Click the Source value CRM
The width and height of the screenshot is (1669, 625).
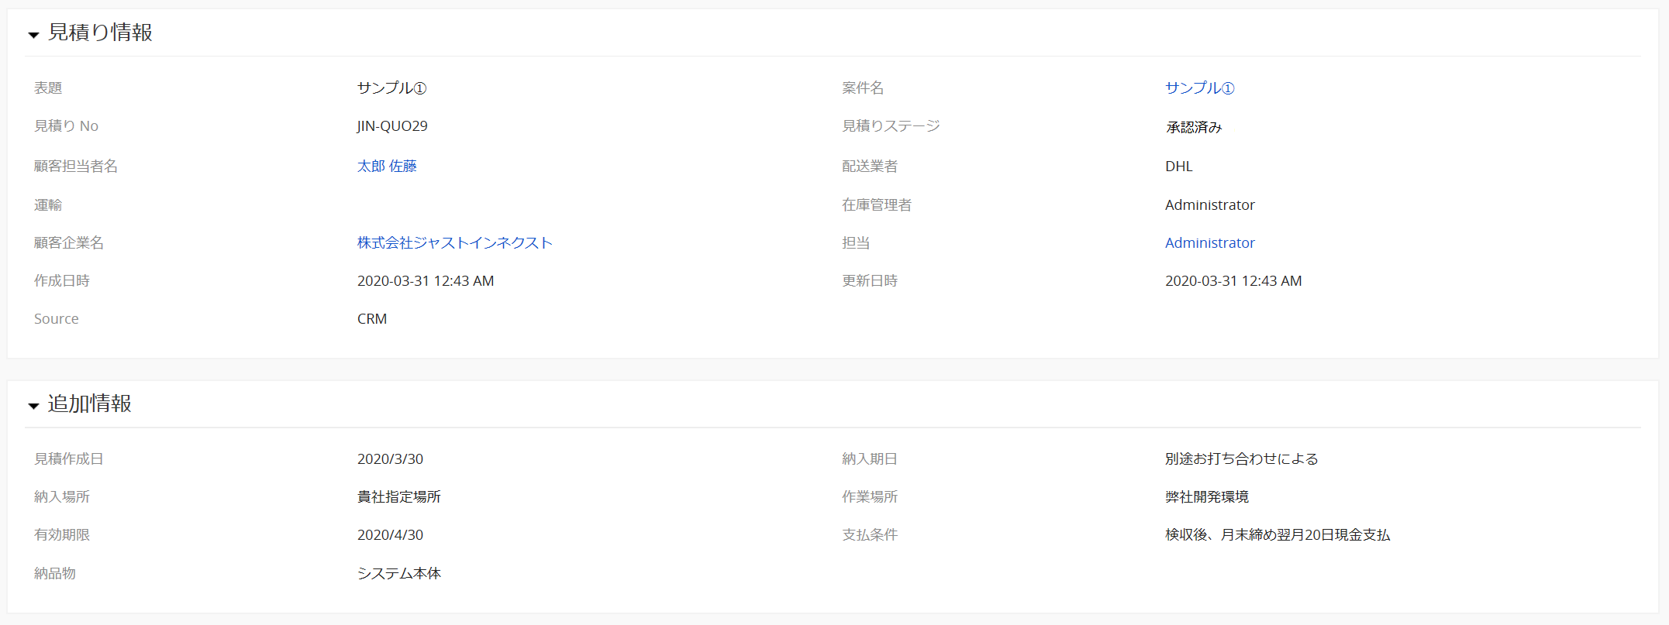(372, 318)
